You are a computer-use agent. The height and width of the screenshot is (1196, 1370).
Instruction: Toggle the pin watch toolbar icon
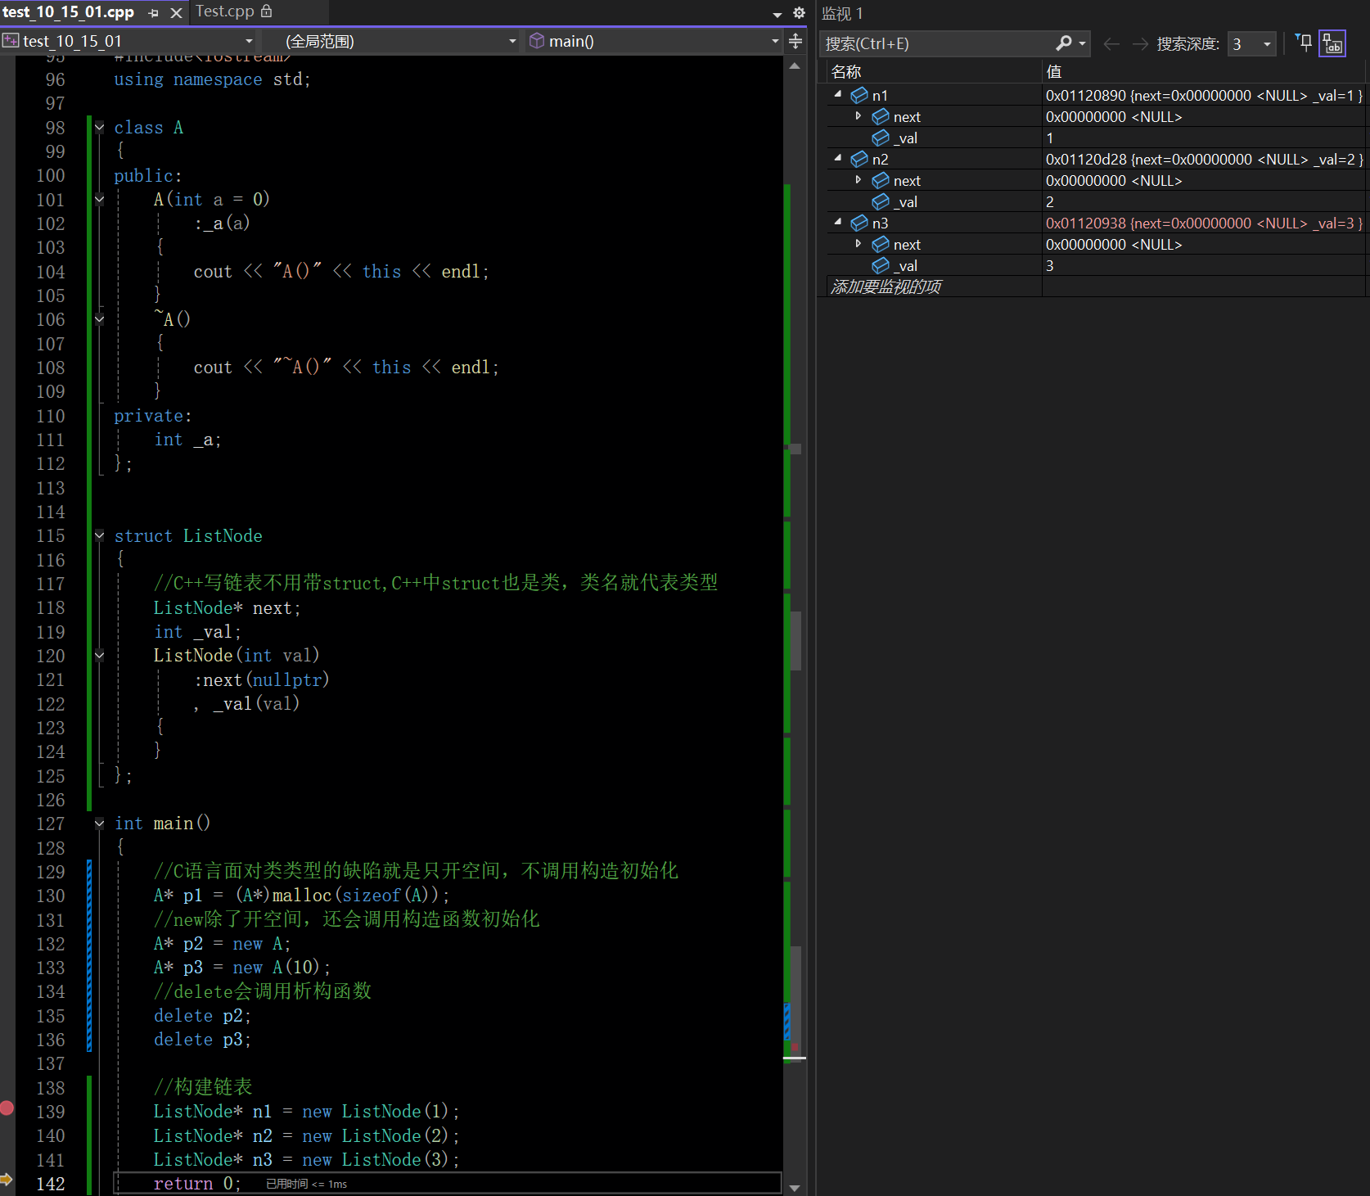(x=1304, y=43)
